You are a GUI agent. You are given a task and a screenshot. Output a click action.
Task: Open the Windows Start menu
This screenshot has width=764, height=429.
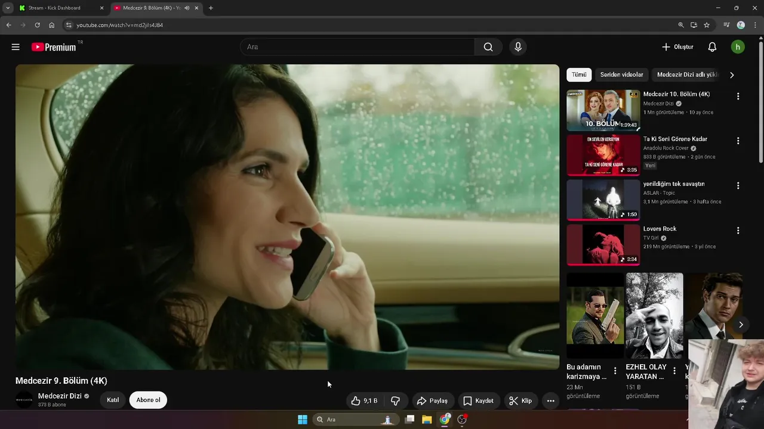coord(303,419)
